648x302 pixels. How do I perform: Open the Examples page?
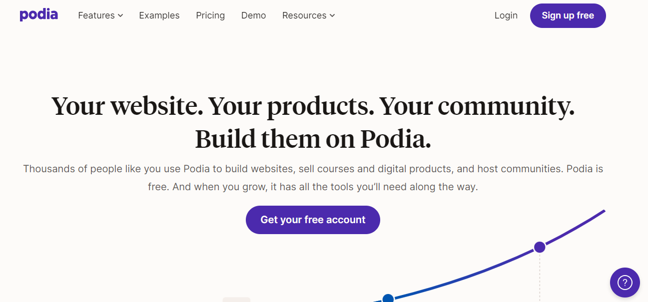(159, 15)
